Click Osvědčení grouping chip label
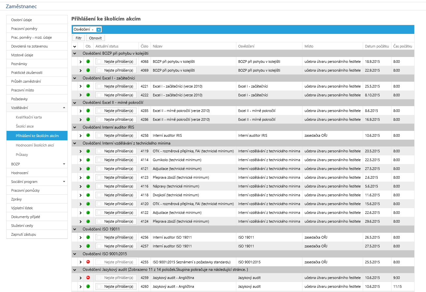Image resolution: width=426 pixels, height=292 pixels. tap(82, 30)
